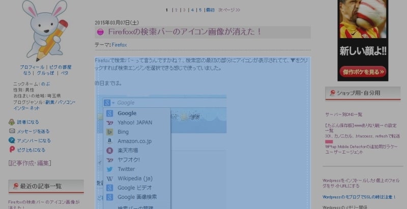Open the Firefox theme link

(x=120, y=45)
